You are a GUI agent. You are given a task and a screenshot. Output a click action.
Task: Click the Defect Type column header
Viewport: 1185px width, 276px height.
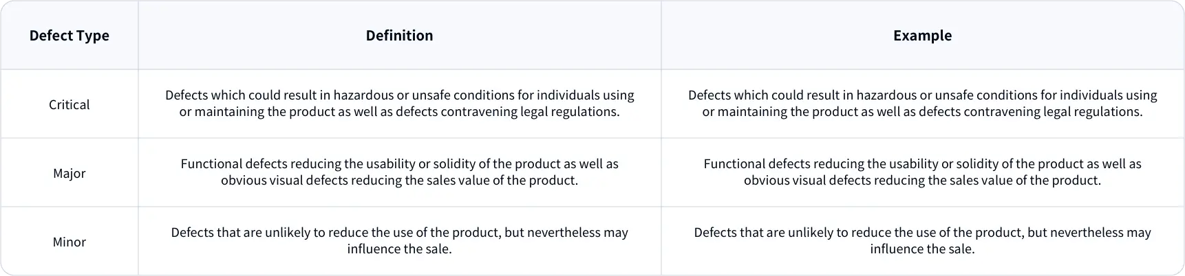pos(70,36)
